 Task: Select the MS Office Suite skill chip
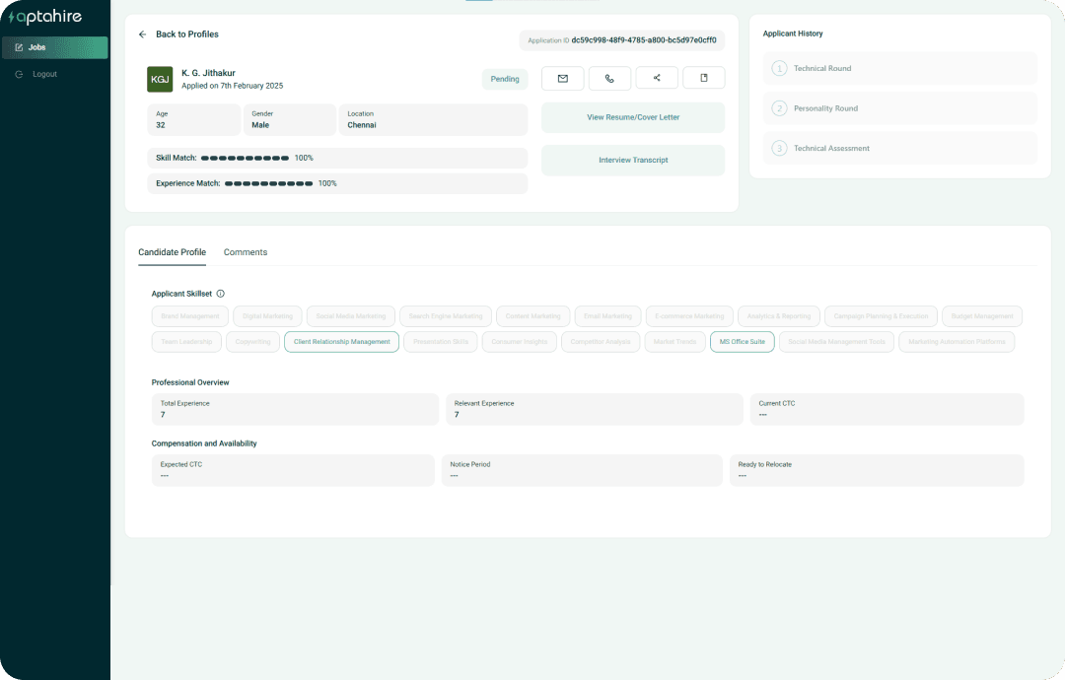[x=742, y=342]
